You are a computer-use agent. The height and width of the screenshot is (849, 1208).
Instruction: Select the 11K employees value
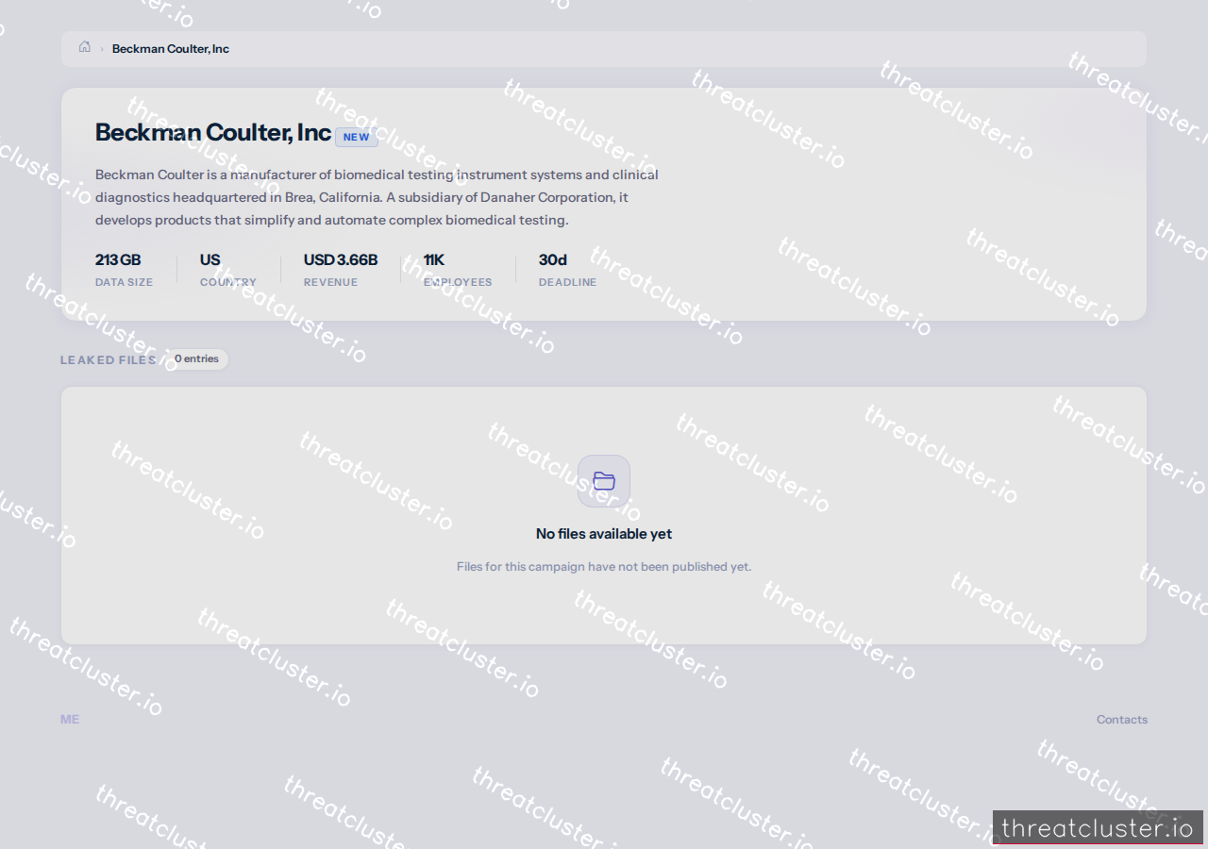[x=434, y=260]
